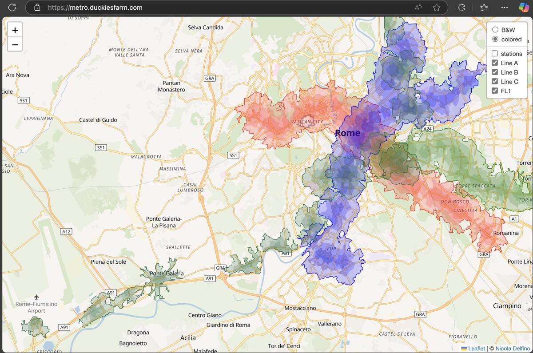This screenshot has width=533, height=353.
Task: Open the Read Aloud icon in address bar
Action: coord(418,8)
